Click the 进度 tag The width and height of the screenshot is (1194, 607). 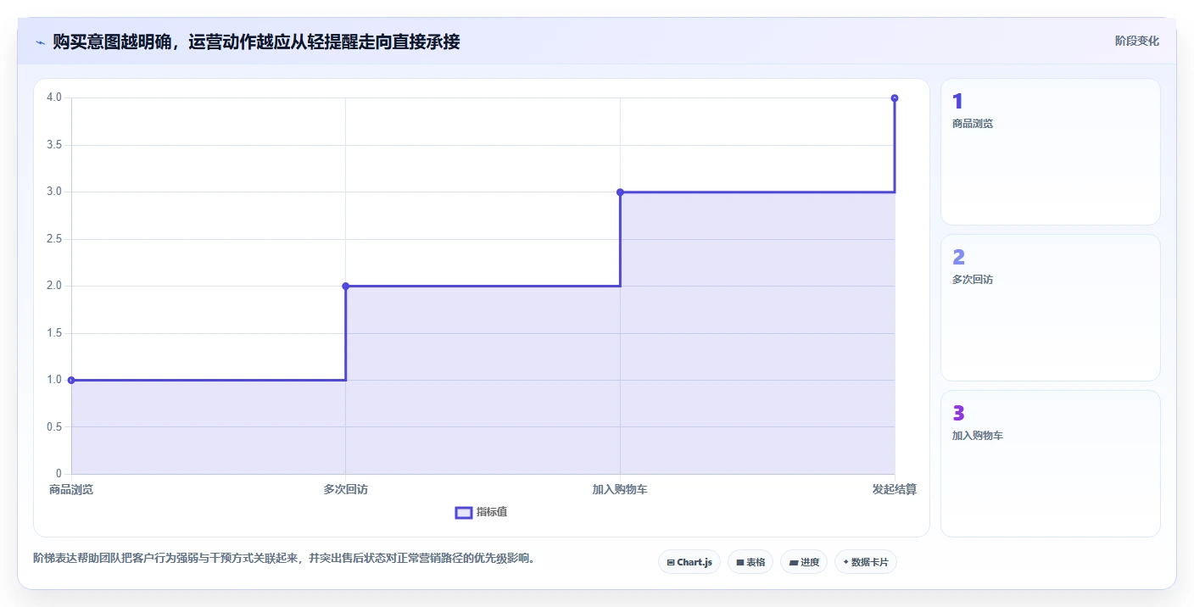(x=804, y=562)
